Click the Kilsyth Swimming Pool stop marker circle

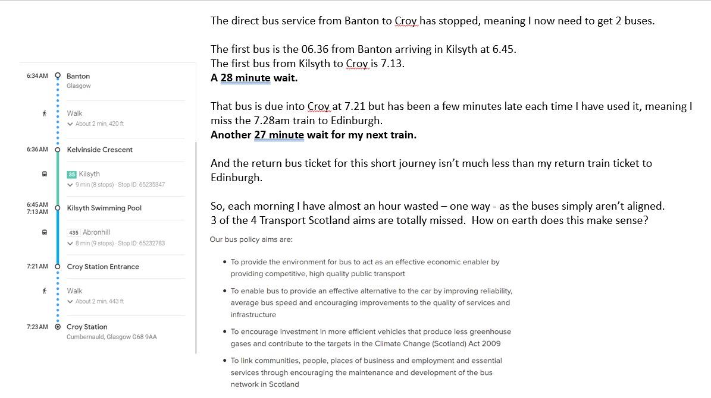[58, 208]
